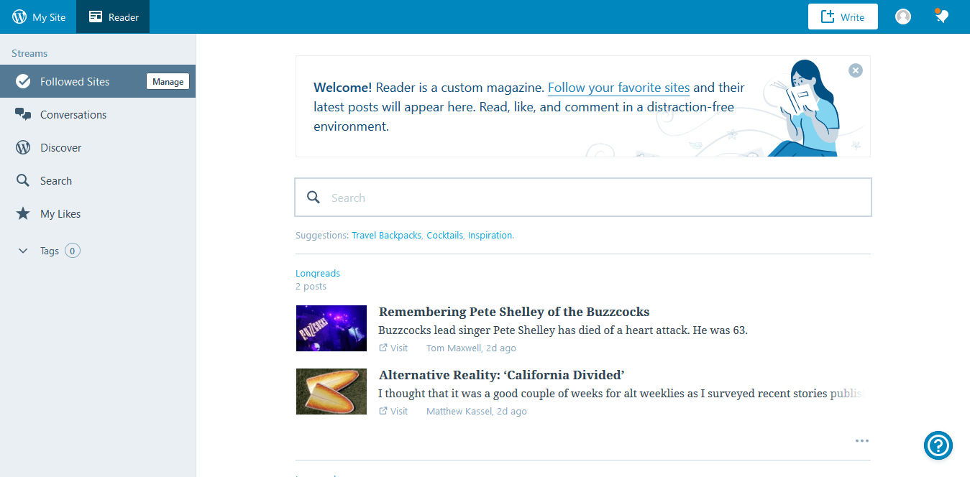This screenshot has width=970, height=477.
Task: Open the Discover stream
Action: coord(61,148)
